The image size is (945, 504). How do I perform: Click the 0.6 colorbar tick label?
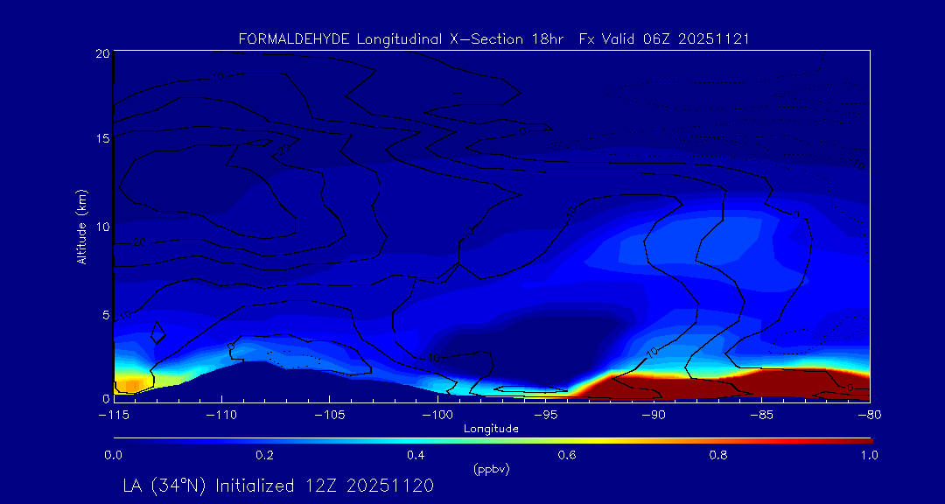click(567, 455)
